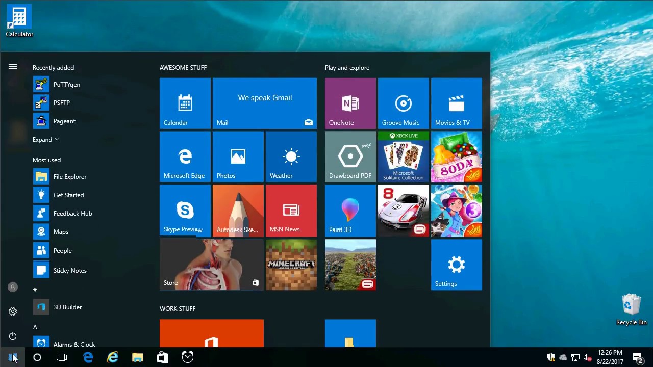Open Settings gear in Start sidebar
653x367 pixels.
(x=13, y=311)
